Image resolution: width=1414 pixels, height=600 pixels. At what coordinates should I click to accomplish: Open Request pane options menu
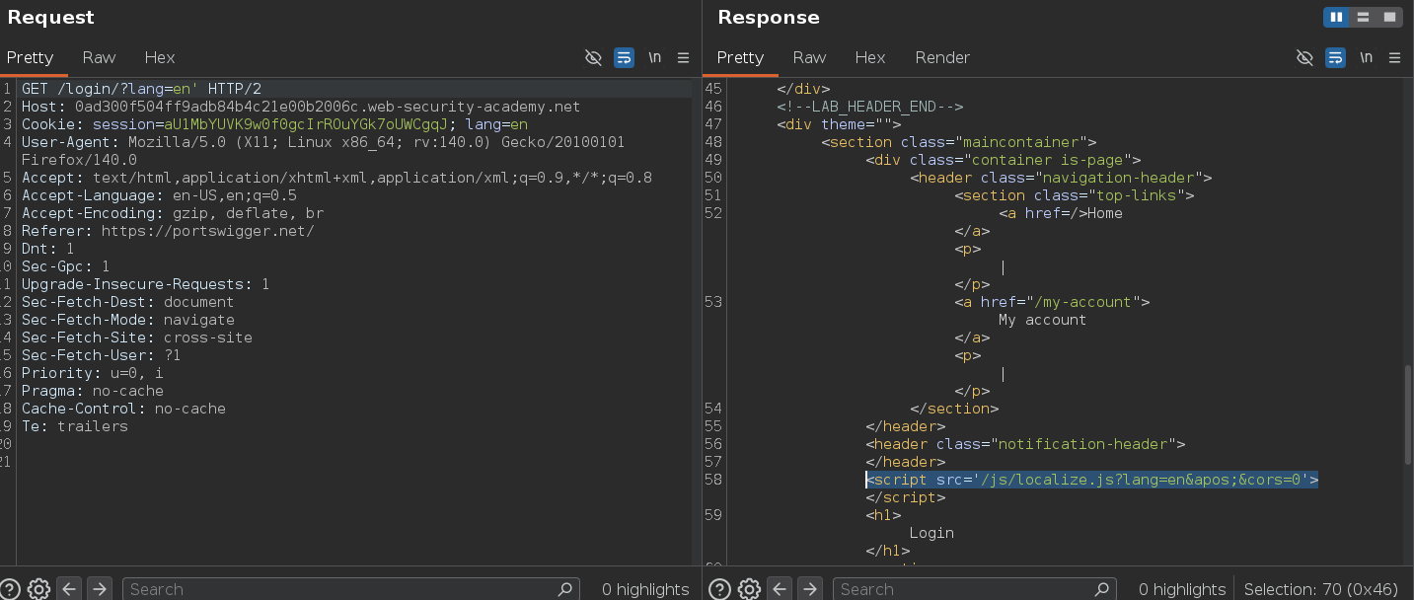(x=683, y=57)
